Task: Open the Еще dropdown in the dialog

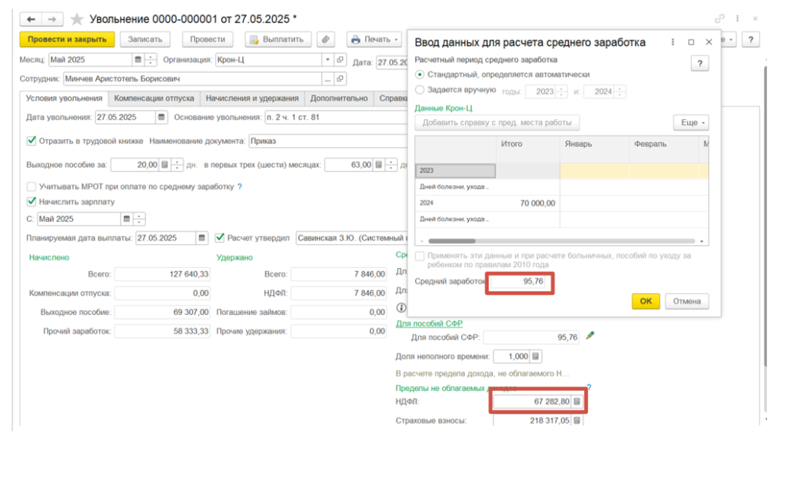Action: (x=690, y=123)
